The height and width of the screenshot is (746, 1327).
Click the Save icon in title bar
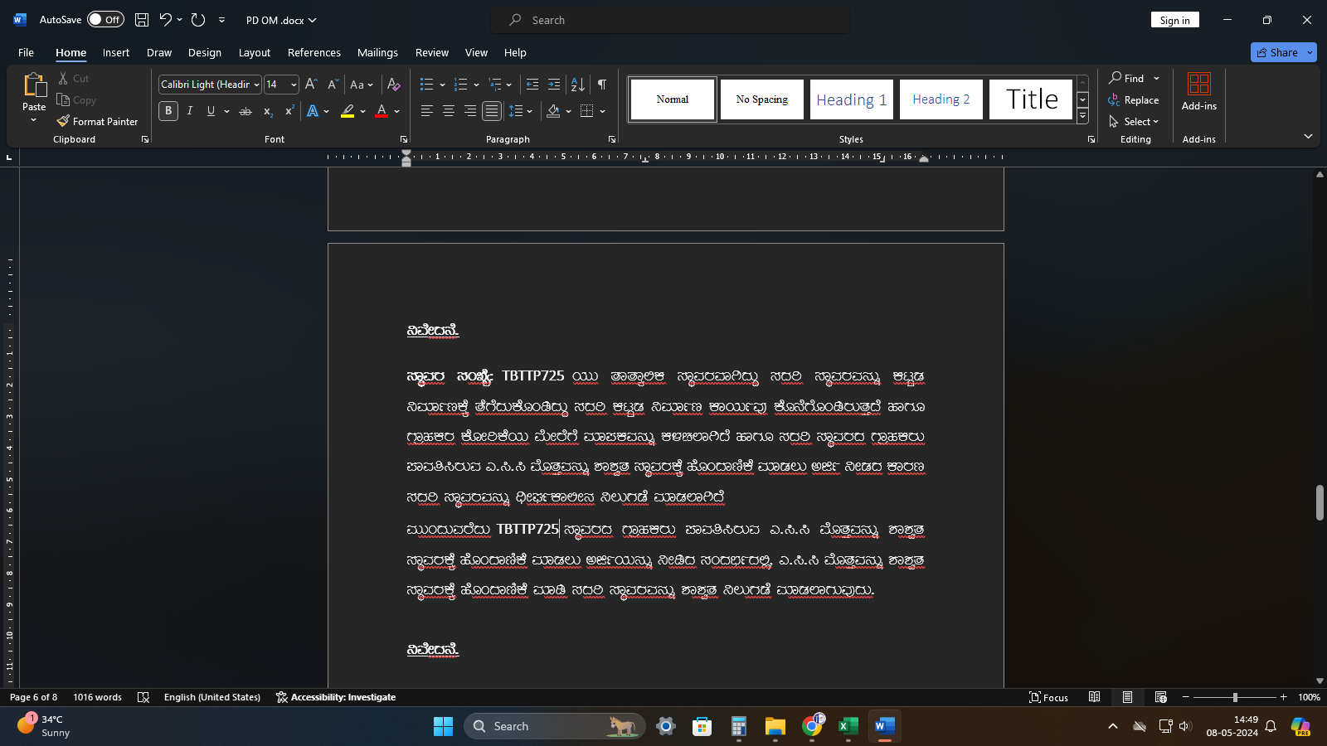[x=142, y=20]
